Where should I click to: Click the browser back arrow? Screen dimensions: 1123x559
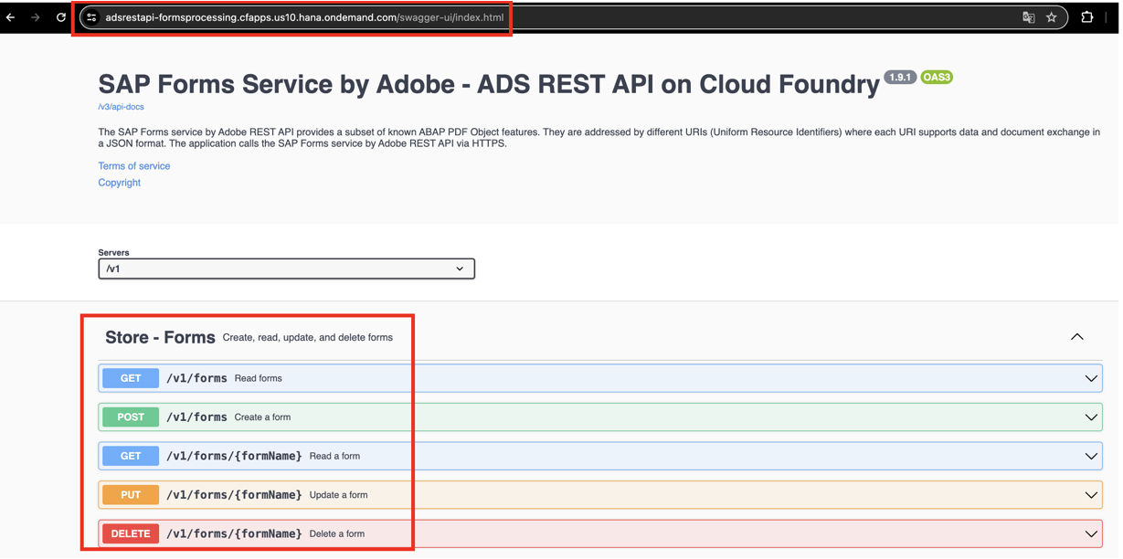coord(11,17)
